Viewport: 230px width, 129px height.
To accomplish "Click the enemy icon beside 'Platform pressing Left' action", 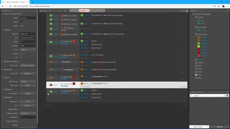I will click(82, 62).
